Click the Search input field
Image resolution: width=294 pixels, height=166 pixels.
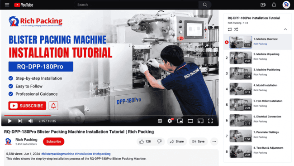pos(136,5)
